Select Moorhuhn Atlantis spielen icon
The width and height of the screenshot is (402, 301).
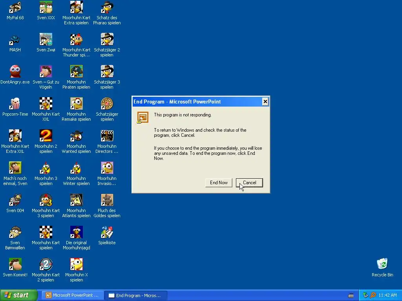[x=77, y=200]
